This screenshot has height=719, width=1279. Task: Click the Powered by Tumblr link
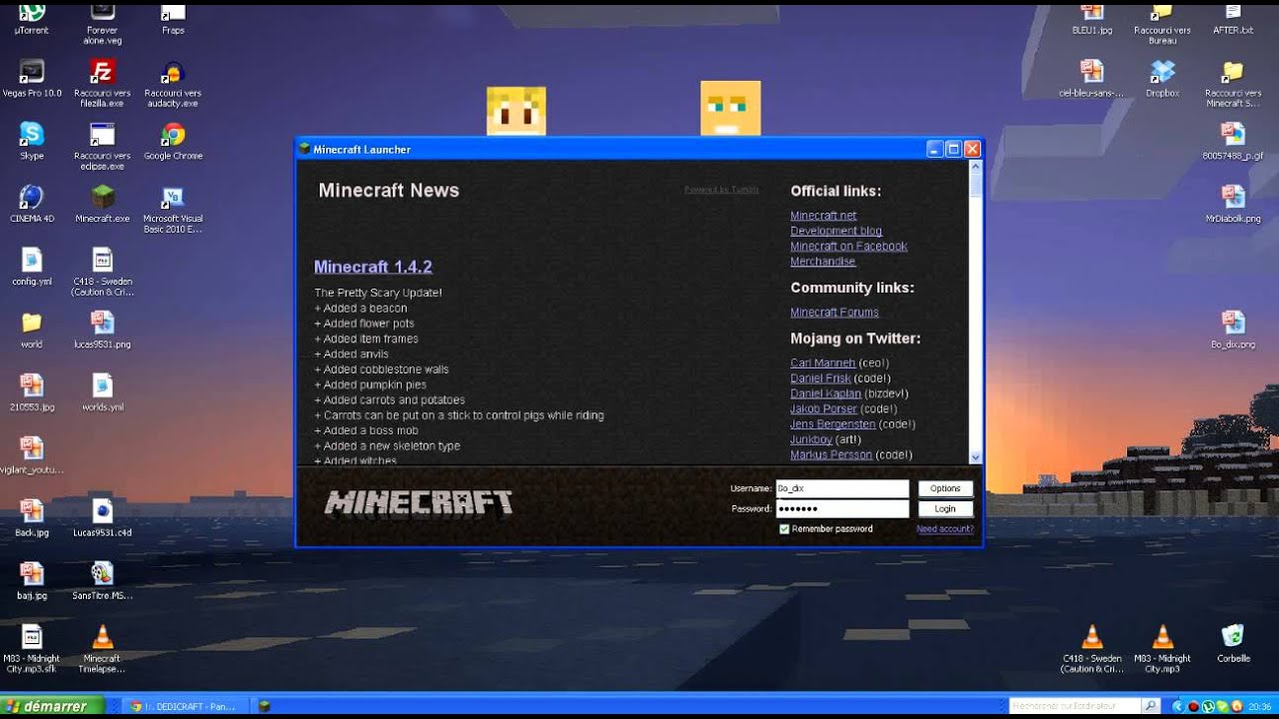point(721,190)
